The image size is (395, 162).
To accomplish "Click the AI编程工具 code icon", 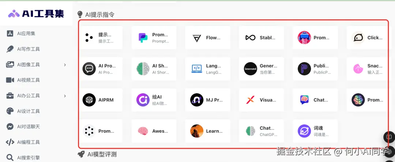I will pyautogui.click(x=10, y=142).
